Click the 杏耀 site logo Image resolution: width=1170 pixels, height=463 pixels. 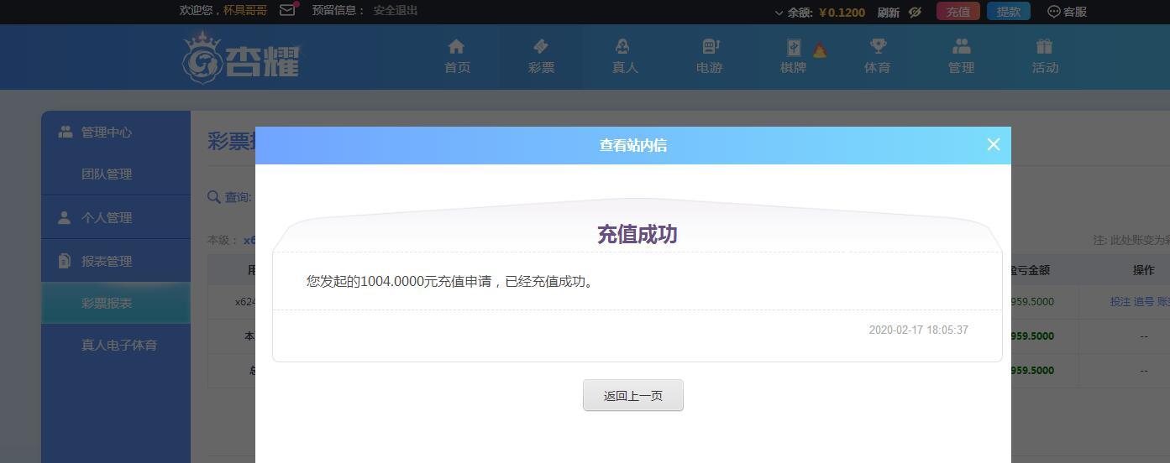241,57
